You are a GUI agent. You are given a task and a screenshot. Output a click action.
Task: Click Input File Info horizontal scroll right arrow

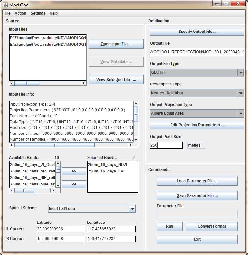tap(131, 145)
